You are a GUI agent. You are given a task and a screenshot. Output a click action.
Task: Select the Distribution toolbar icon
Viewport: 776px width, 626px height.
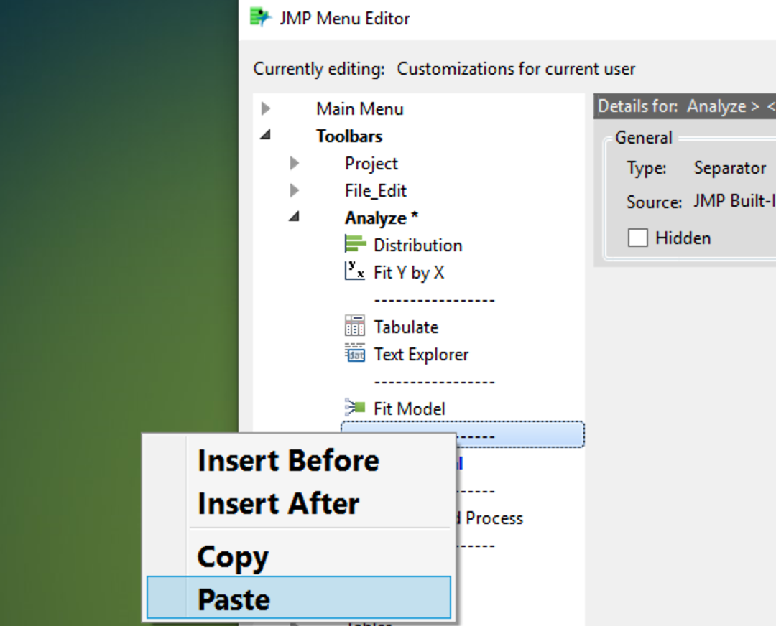354,245
